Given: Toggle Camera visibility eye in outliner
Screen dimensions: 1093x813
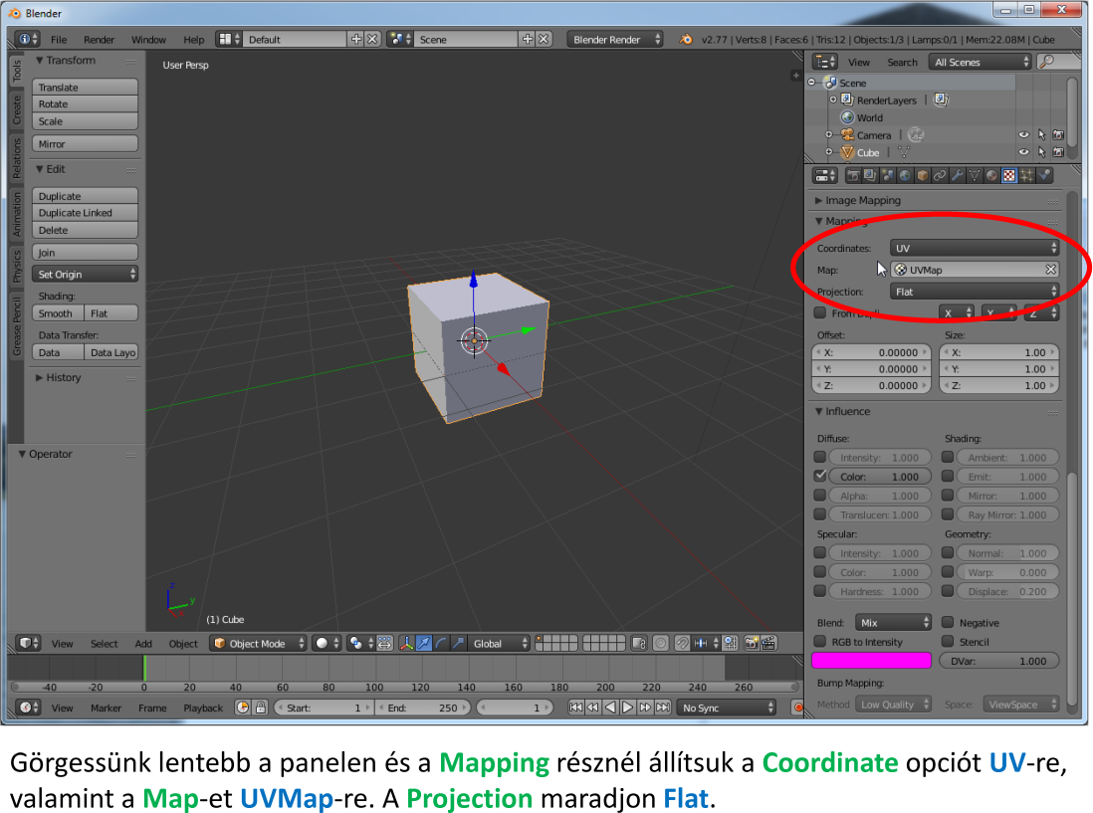Looking at the screenshot, I should pos(1023,135).
